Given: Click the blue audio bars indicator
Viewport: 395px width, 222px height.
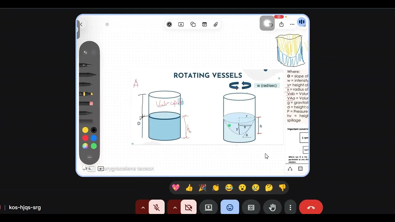Looking at the screenshot, I should click(x=301, y=22).
